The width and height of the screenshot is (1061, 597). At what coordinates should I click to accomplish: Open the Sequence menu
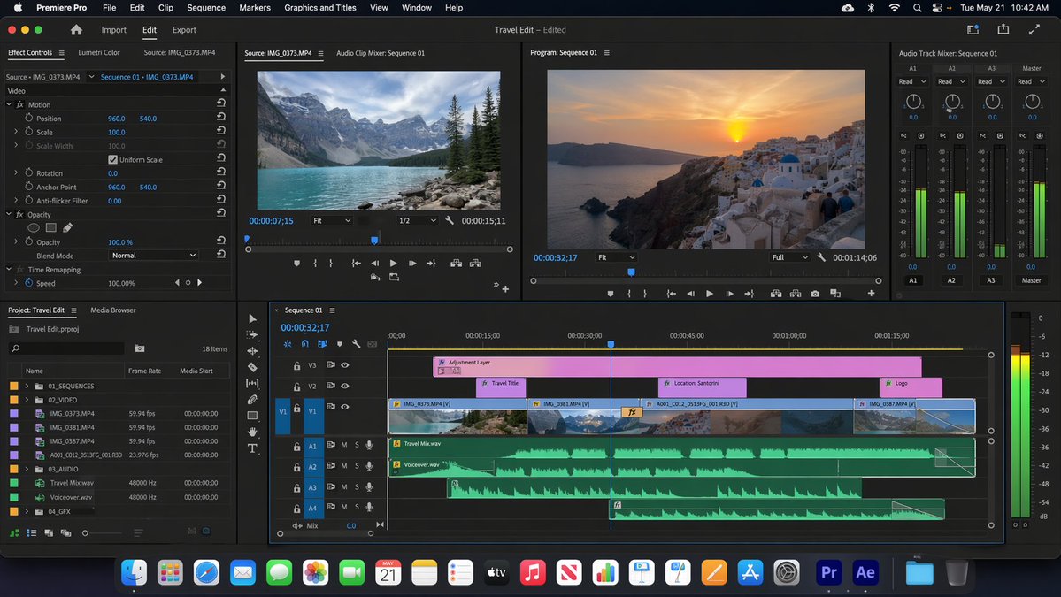205,7
